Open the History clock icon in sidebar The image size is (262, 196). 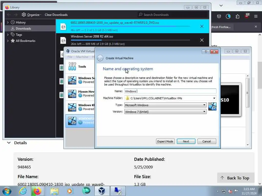(13, 22)
